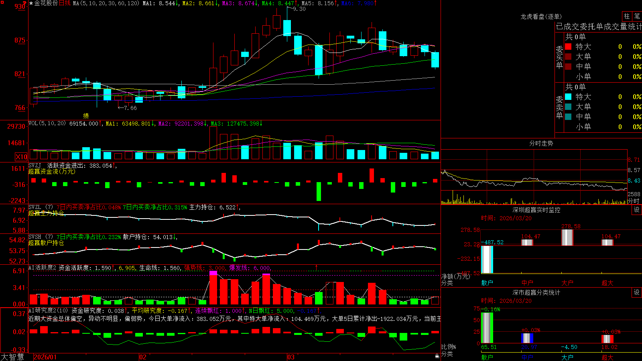Click the 深圳超赢实时监控 panel title
642x361 pixels.
point(536,210)
